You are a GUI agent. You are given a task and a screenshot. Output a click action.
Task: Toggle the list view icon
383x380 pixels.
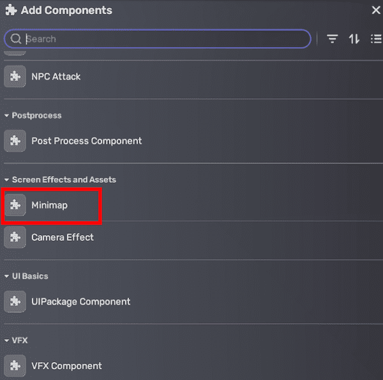[x=376, y=39]
